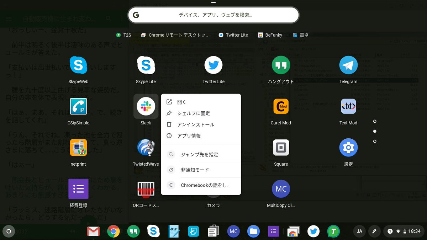427x240 pixels.
Task: Open Jota+ text editor from shelf
Action: pos(174,231)
